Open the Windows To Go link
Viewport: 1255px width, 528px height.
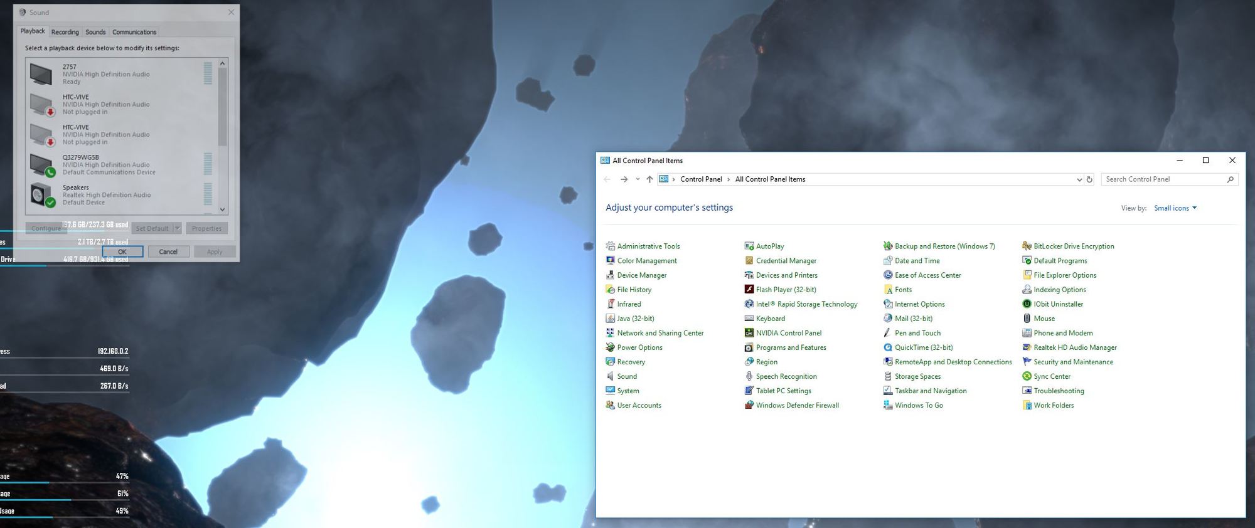click(x=919, y=405)
